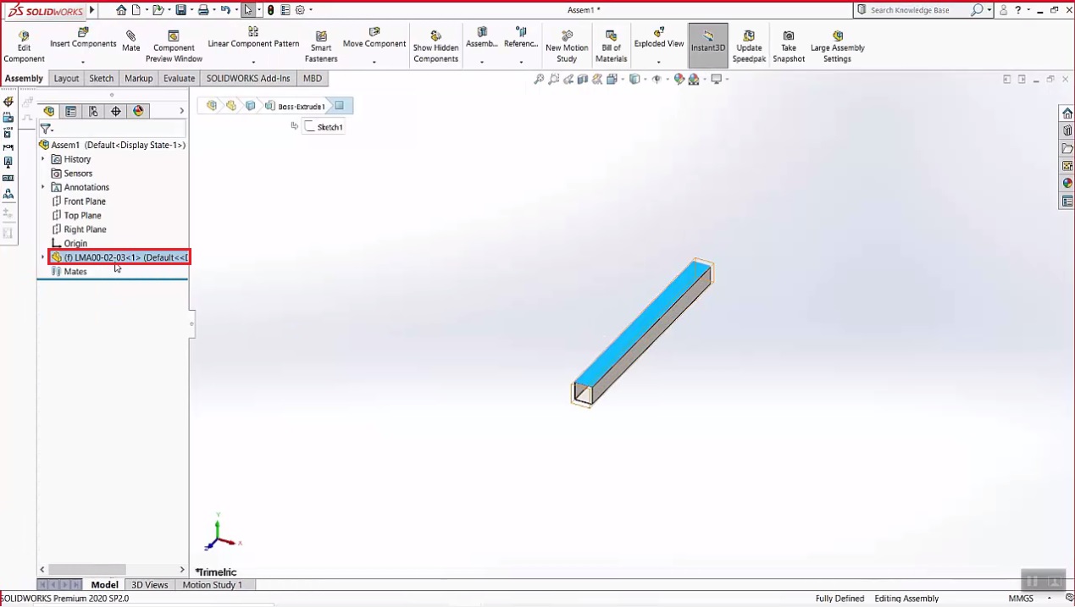Activate the Zoom to Fit icon
Image resolution: width=1075 pixels, height=607 pixels.
(540, 78)
